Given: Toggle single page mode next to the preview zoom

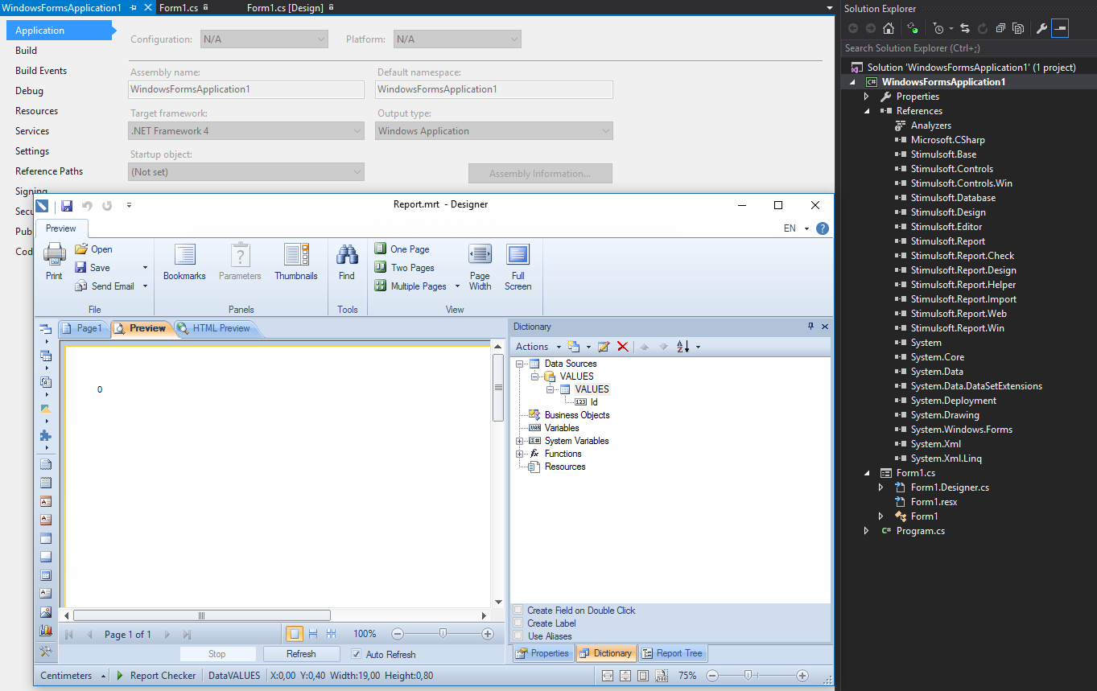Looking at the screenshot, I should click(295, 634).
